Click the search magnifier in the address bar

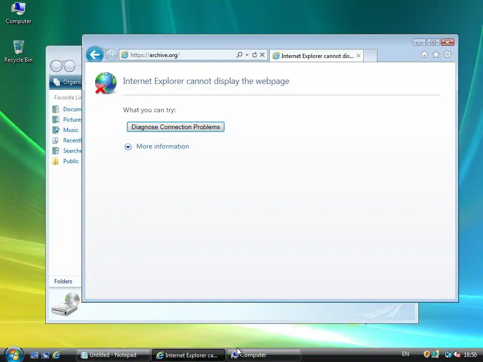pyautogui.click(x=239, y=55)
